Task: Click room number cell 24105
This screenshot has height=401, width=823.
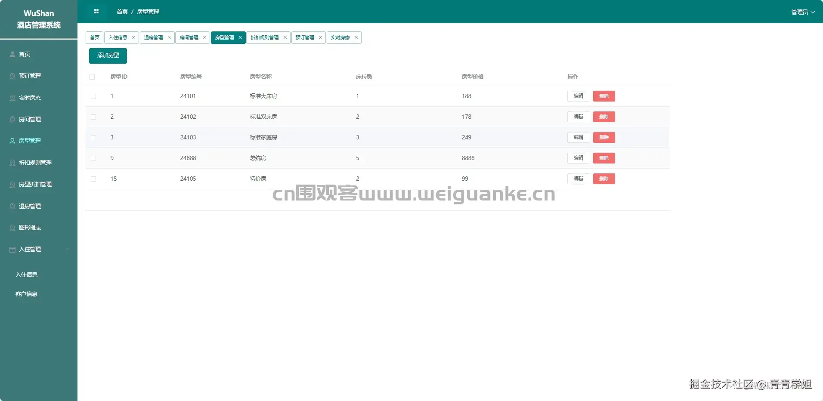Action: coord(188,179)
